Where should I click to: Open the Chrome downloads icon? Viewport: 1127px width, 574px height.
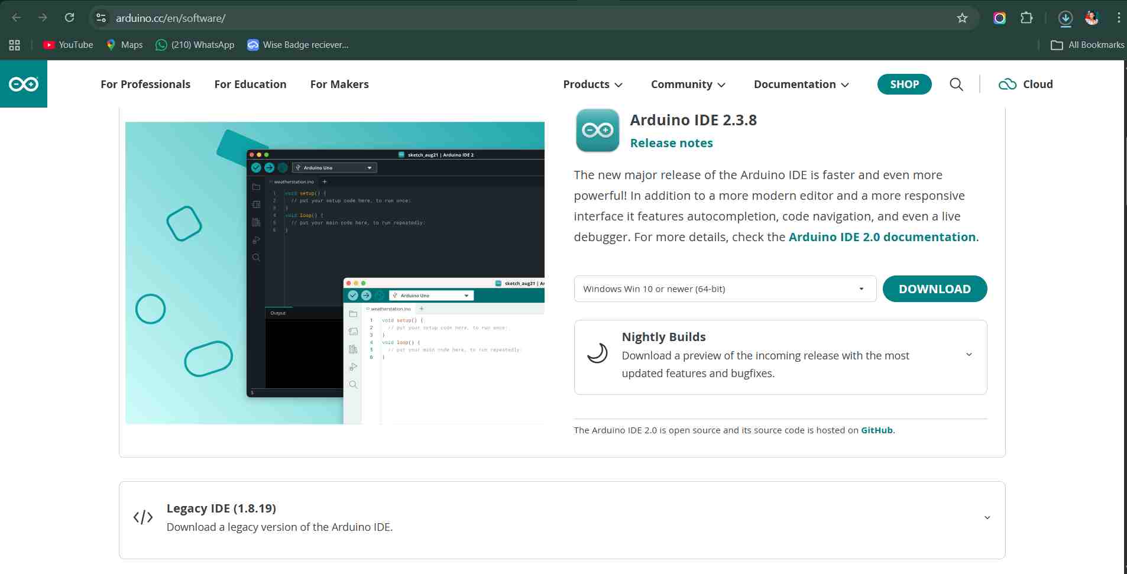(1066, 18)
